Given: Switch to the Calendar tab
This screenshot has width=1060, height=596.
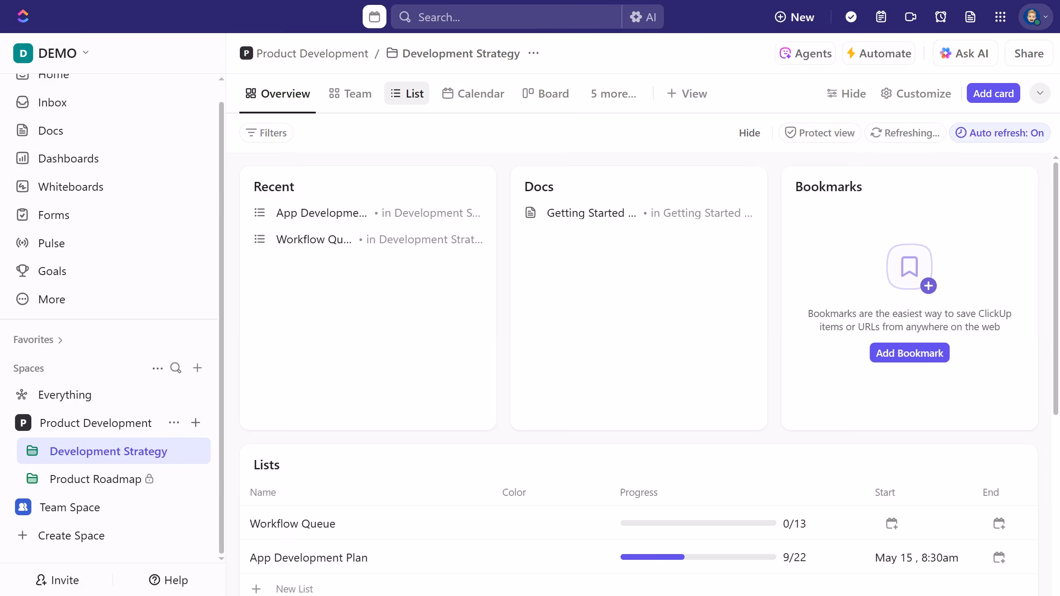Looking at the screenshot, I should (473, 94).
